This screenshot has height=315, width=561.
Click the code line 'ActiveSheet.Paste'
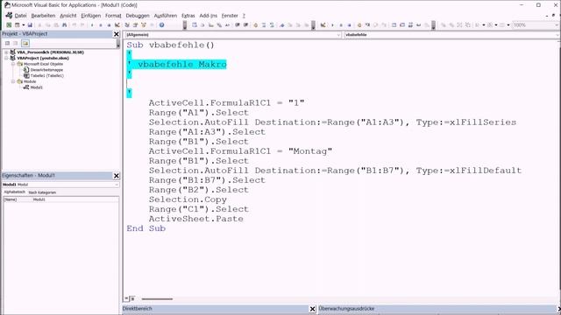(x=196, y=219)
